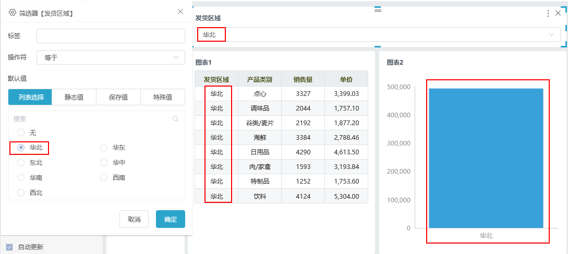568x254 pixels.
Task: Click the drag handle atop filter widget
Action: pos(378,10)
